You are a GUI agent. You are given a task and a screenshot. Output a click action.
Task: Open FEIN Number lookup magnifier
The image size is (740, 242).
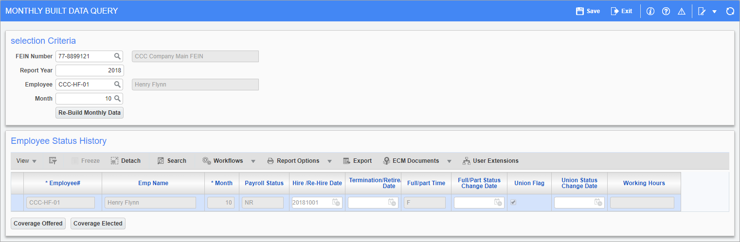(x=117, y=56)
